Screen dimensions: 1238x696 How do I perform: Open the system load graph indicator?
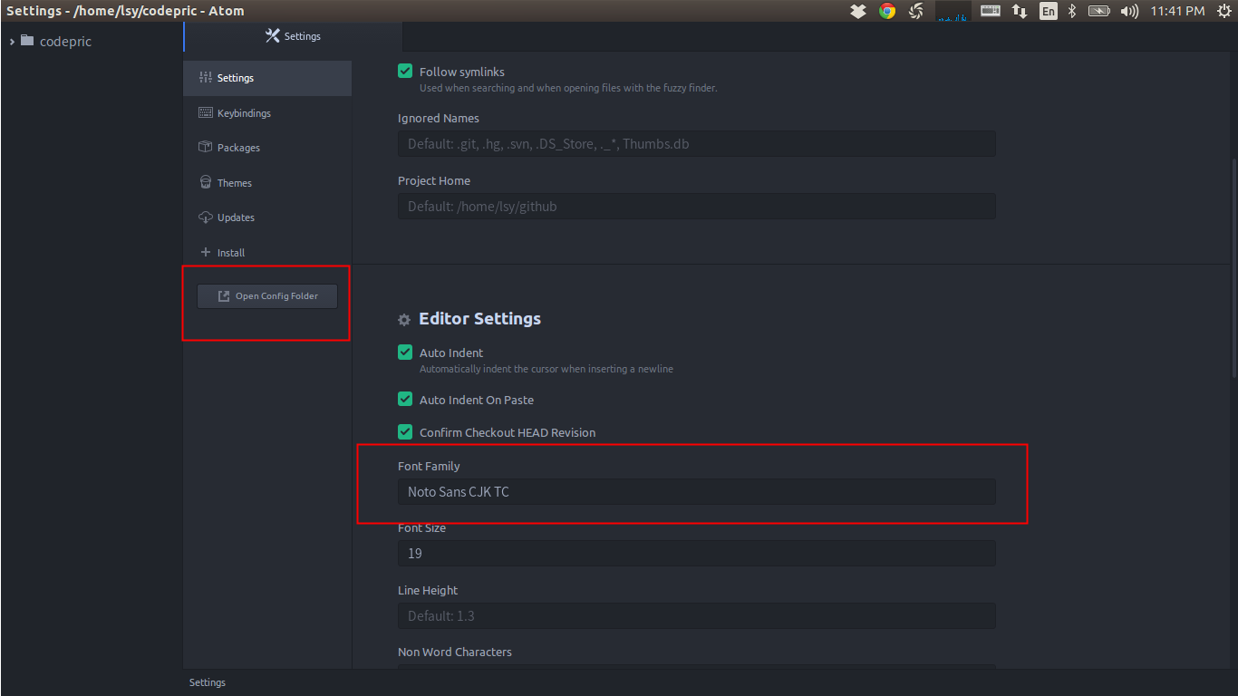tap(953, 11)
